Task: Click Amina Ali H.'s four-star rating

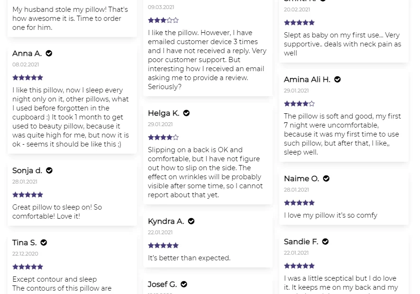Action: coord(299,103)
